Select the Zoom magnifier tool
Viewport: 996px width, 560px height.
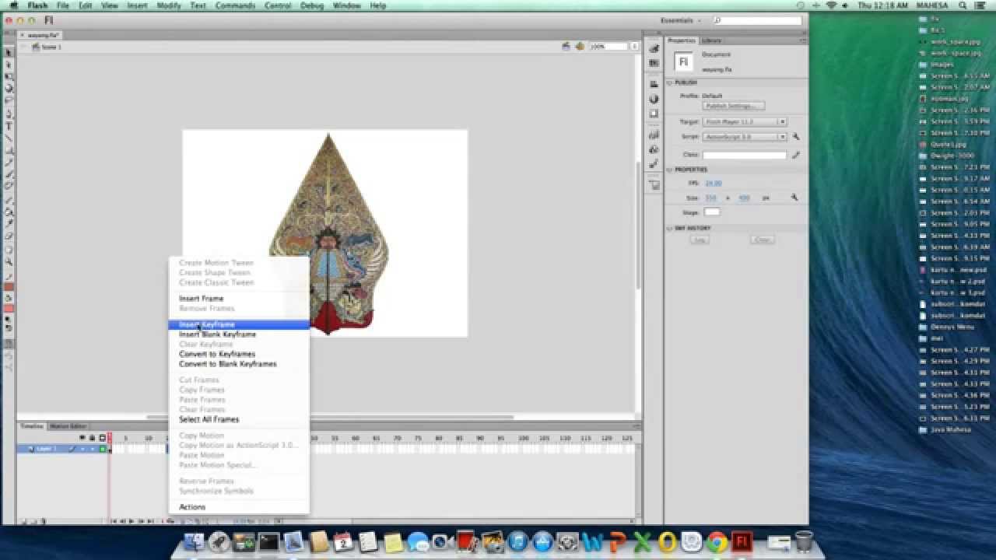9,261
